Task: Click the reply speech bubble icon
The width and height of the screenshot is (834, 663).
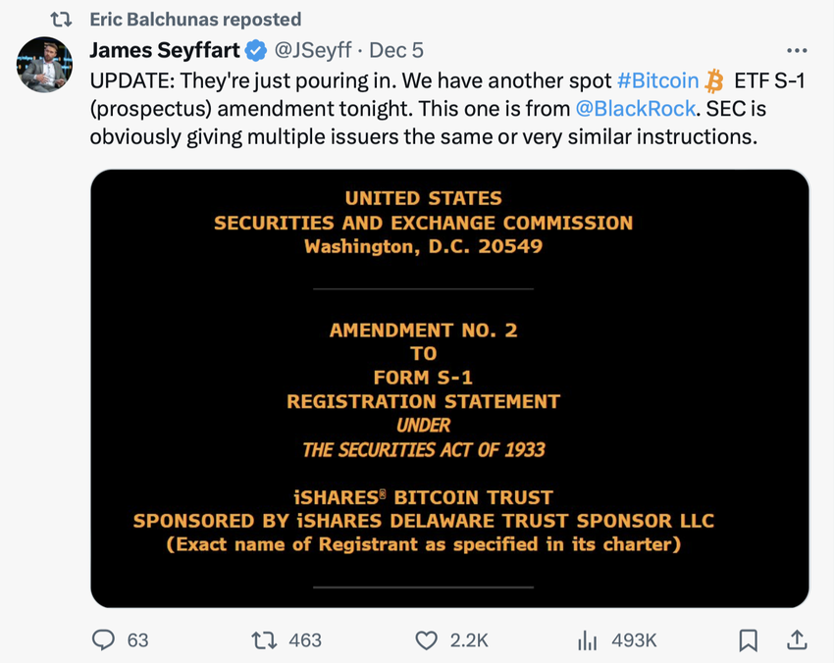Action: (x=104, y=639)
